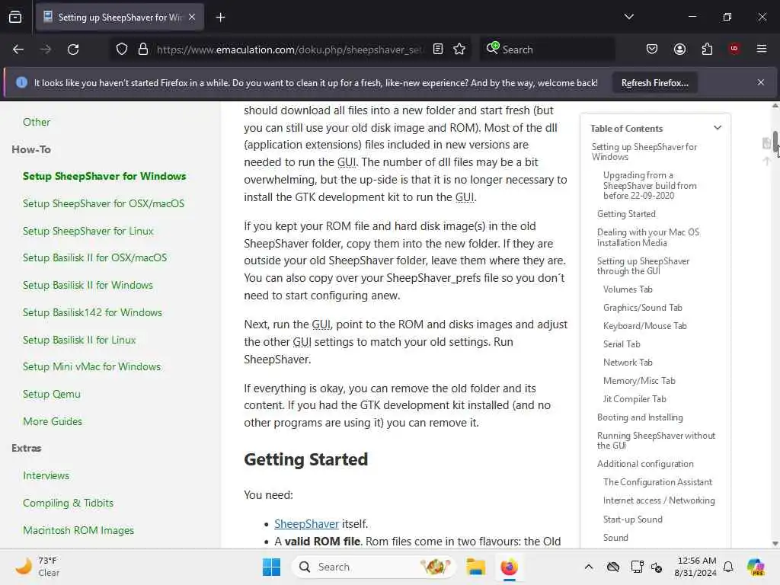Screen dimensions: 780x585
Task: Open File Explorer from the taskbar
Action: 475,567
